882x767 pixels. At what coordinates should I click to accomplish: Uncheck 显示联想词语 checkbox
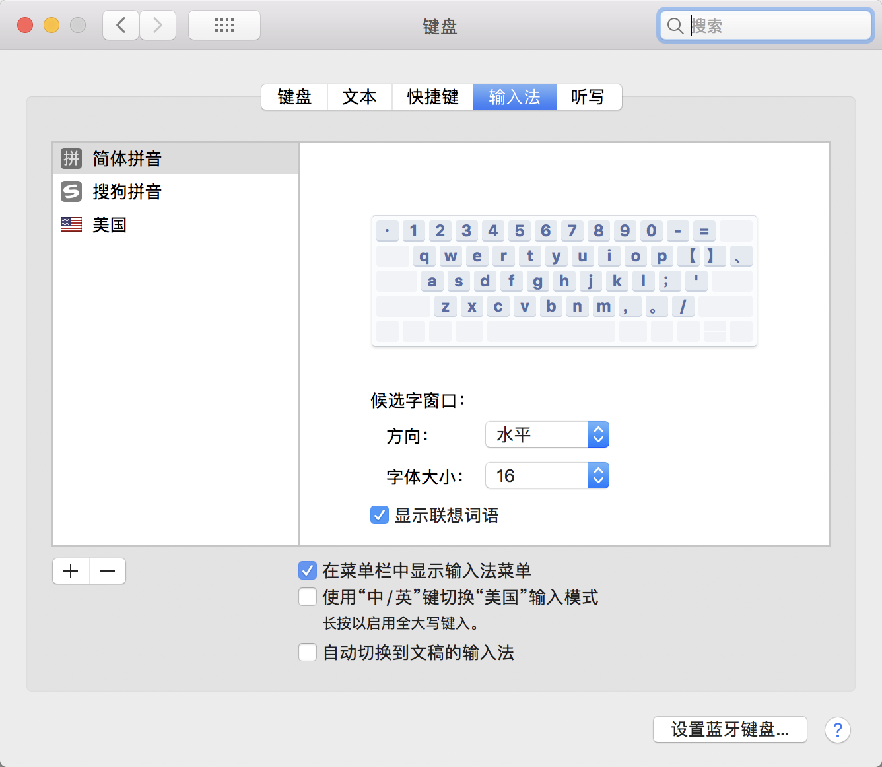[x=380, y=515]
